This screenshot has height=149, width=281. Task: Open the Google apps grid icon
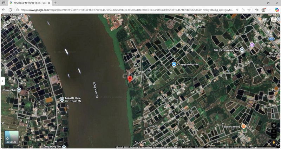point(265,20)
